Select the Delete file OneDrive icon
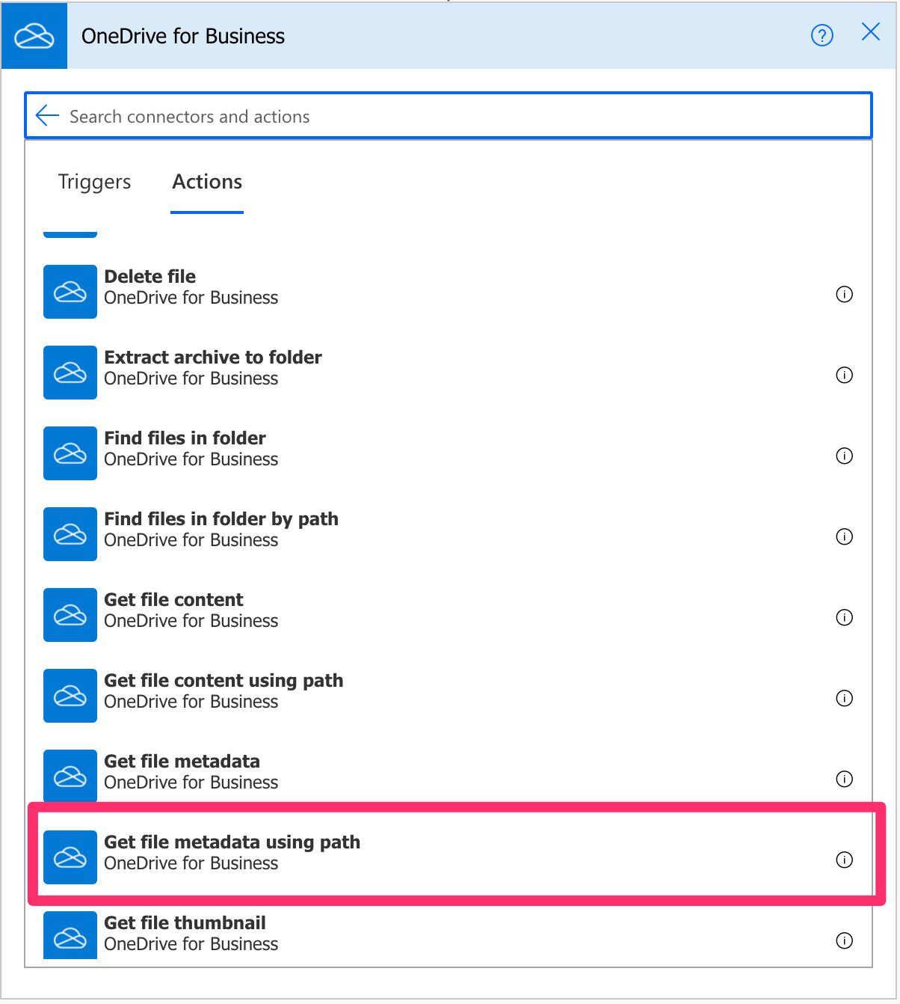The image size is (900, 1004). tap(70, 292)
